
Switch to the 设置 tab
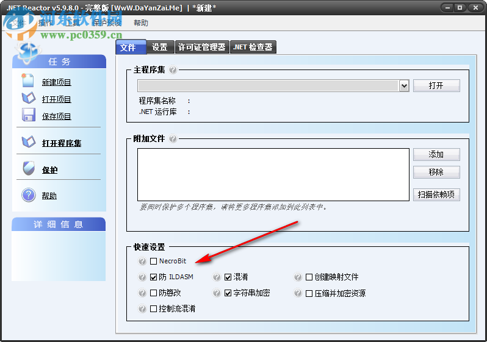tap(161, 47)
